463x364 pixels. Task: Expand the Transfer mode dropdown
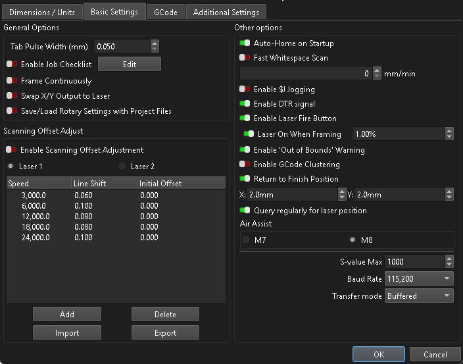419,296
